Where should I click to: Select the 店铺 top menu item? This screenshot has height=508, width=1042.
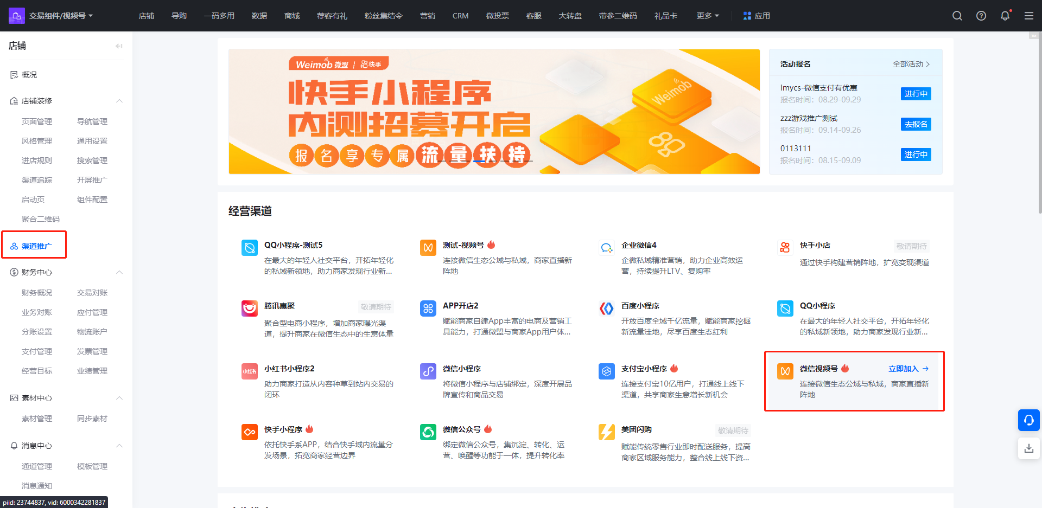[x=147, y=16]
